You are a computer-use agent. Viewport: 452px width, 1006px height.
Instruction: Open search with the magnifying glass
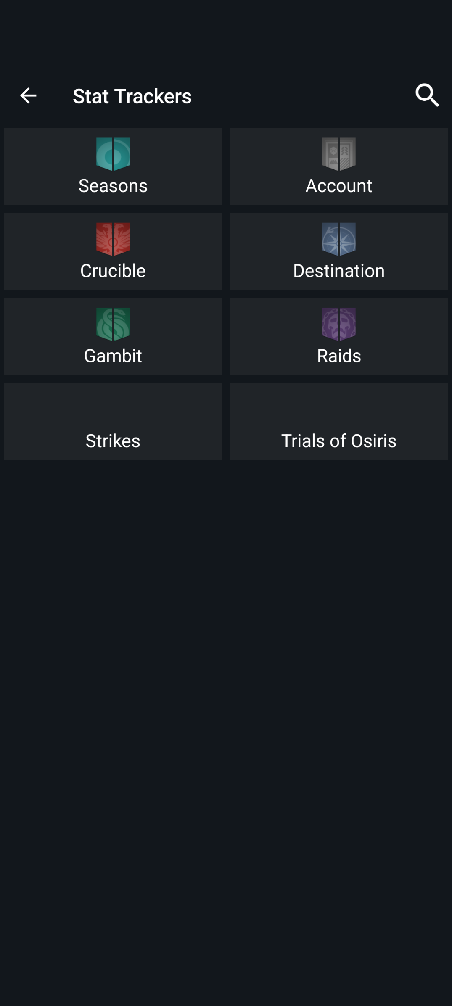pyautogui.click(x=427, y=95)
